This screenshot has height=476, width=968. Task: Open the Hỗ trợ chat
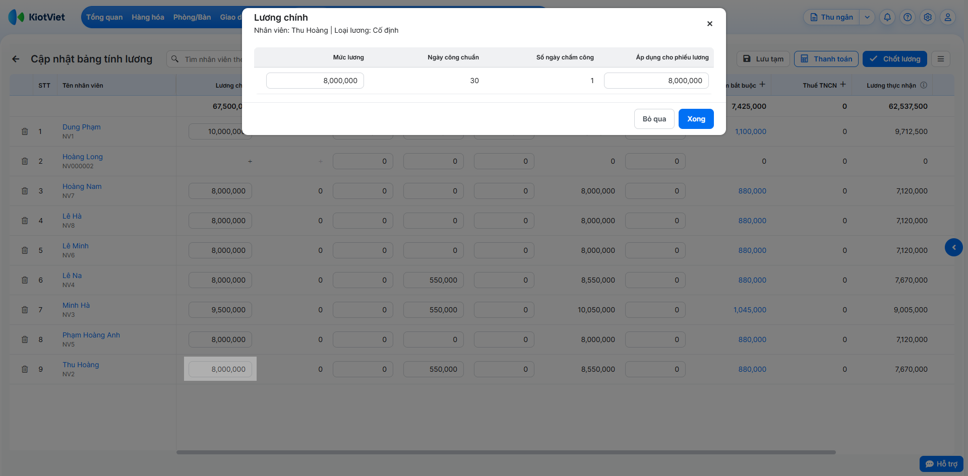941,464
